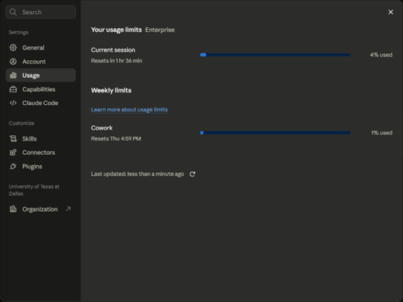This screenshot has height=302, width=403.
Task: Open Learn more about usage limits link
Action: pos(129,109)
